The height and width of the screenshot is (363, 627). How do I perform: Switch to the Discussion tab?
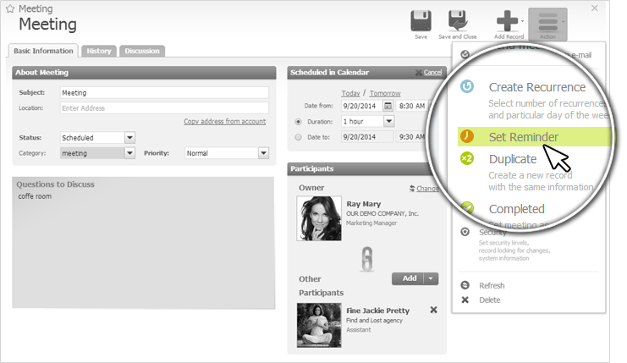[x=142, y=51]
